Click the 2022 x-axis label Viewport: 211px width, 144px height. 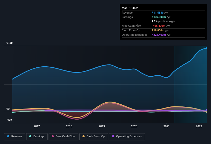pos(199,126)
